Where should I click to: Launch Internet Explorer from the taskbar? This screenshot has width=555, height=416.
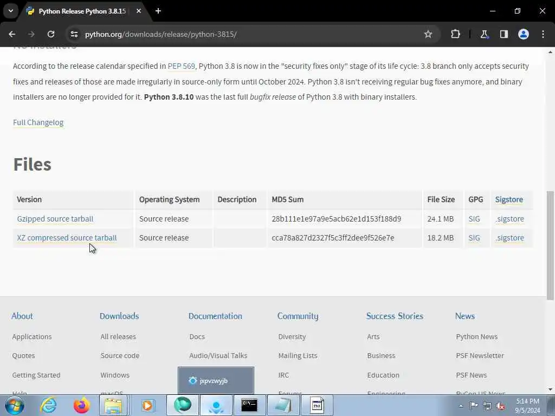(48, 405)
